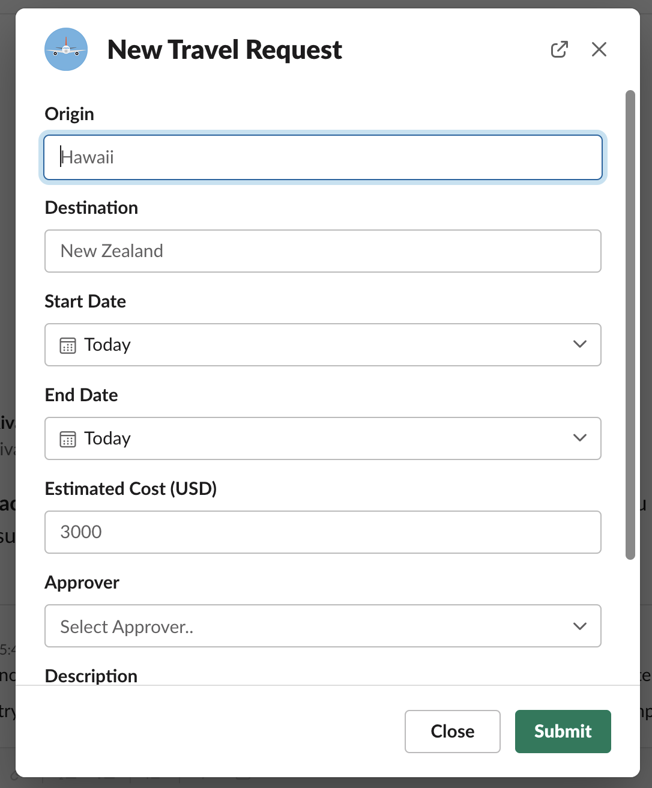652x788 pixels.
Task: Collapse the Start Date picker chevron
Action: [x=579, y=344]
